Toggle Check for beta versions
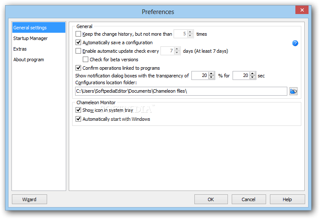 click(85, 60)
